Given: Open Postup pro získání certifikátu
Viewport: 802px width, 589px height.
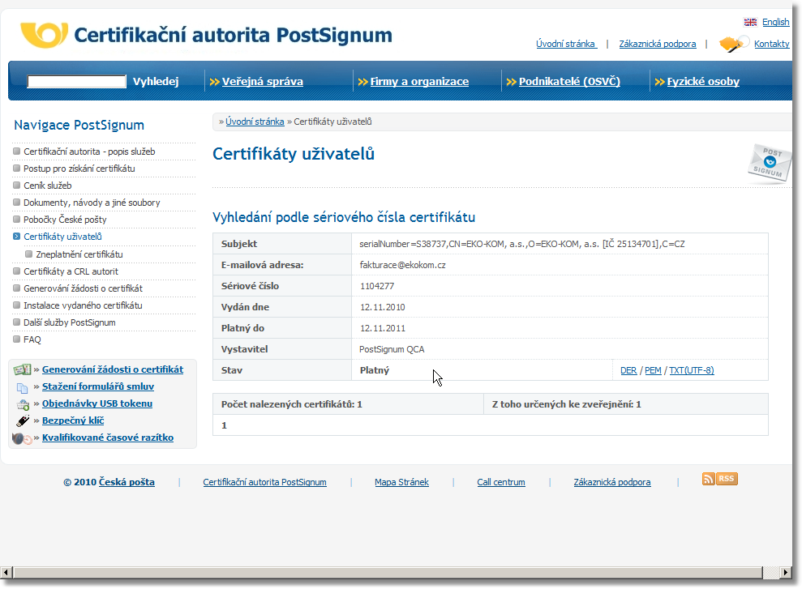Looking at the screenshot, I should pyautogui.click(x=79, y=168).
